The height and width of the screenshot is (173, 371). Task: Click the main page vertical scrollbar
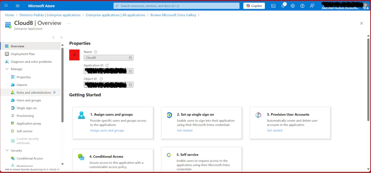click(368, 80)
